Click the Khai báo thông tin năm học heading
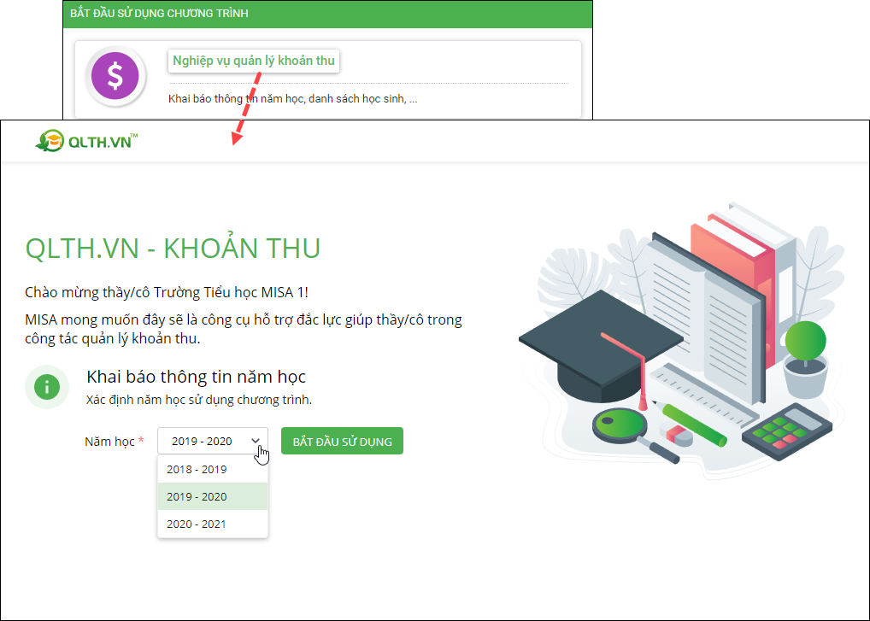 (x=197, y=377)
